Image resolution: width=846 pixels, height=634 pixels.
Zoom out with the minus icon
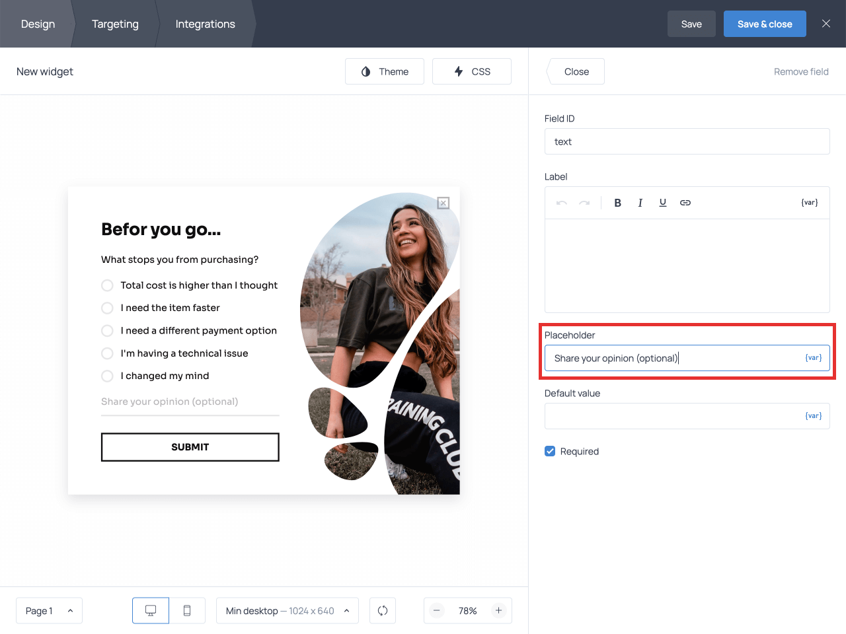pos(437,611)
